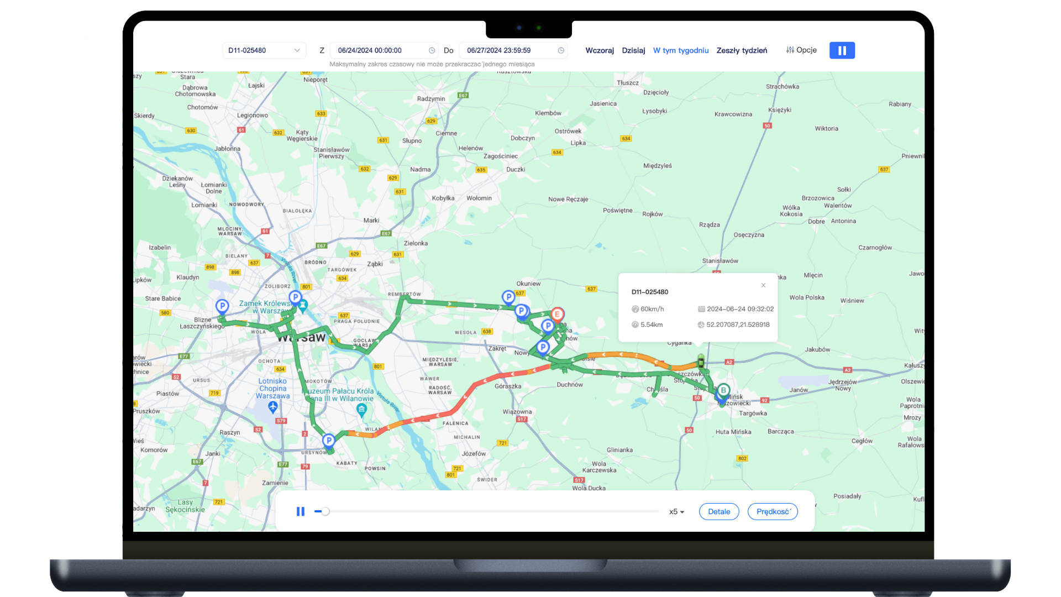Click the mileage icon beside 5.54km

click(635, 324)
